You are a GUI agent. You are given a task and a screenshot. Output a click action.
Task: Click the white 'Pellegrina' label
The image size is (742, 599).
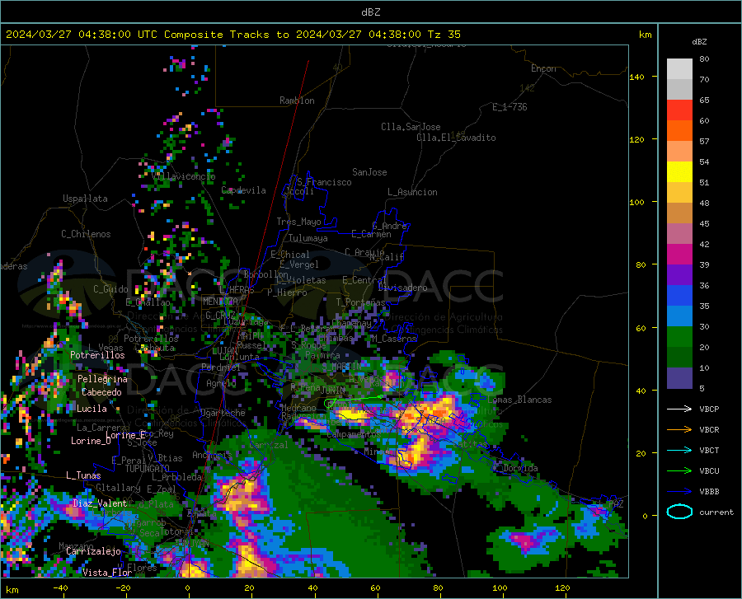103,379
